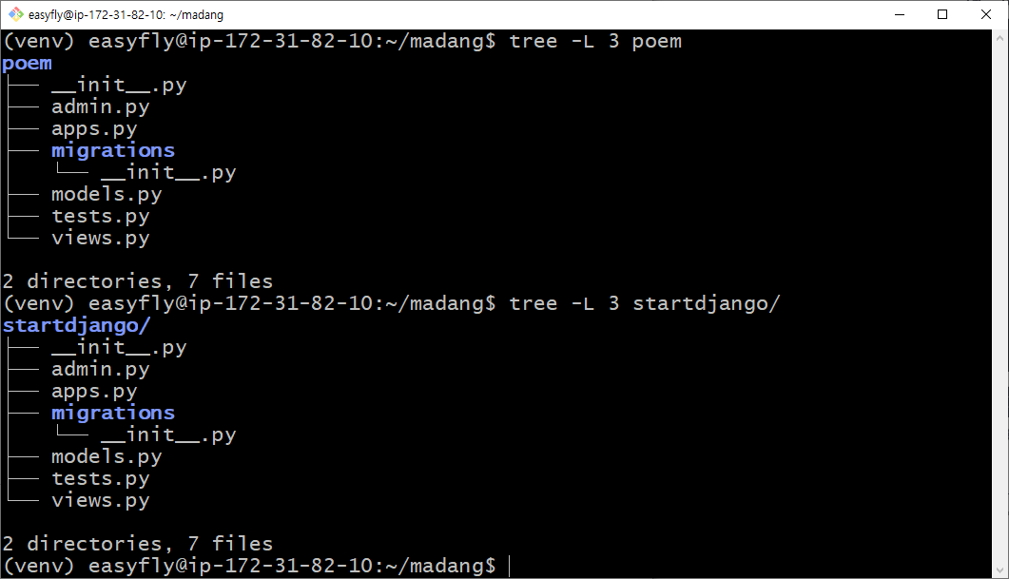Click models.py under poem tree
The height and width of the screenshot is (579, 1009).
[x=107, y=194]
